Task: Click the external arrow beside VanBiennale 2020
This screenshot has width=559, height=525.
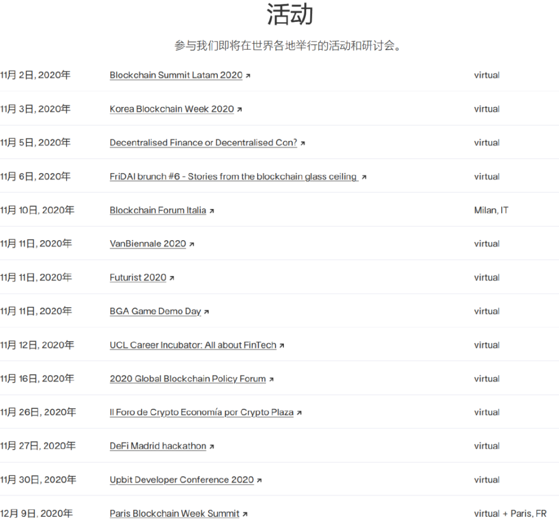Action: click(x=192, y=244)
